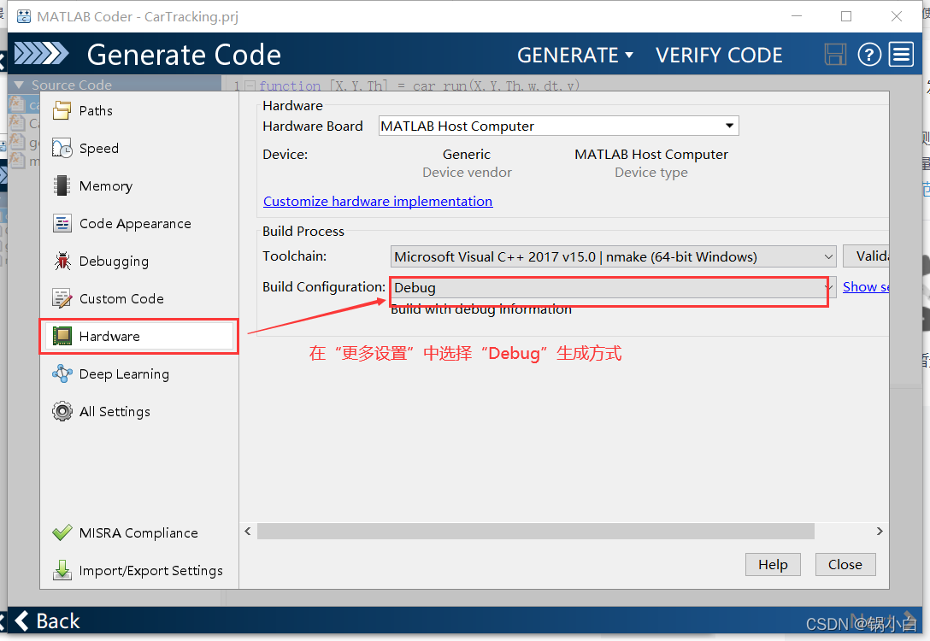Screen dimensions: 930x641
Task: Open the Toolchain dropdown
Action: point(613,256)
